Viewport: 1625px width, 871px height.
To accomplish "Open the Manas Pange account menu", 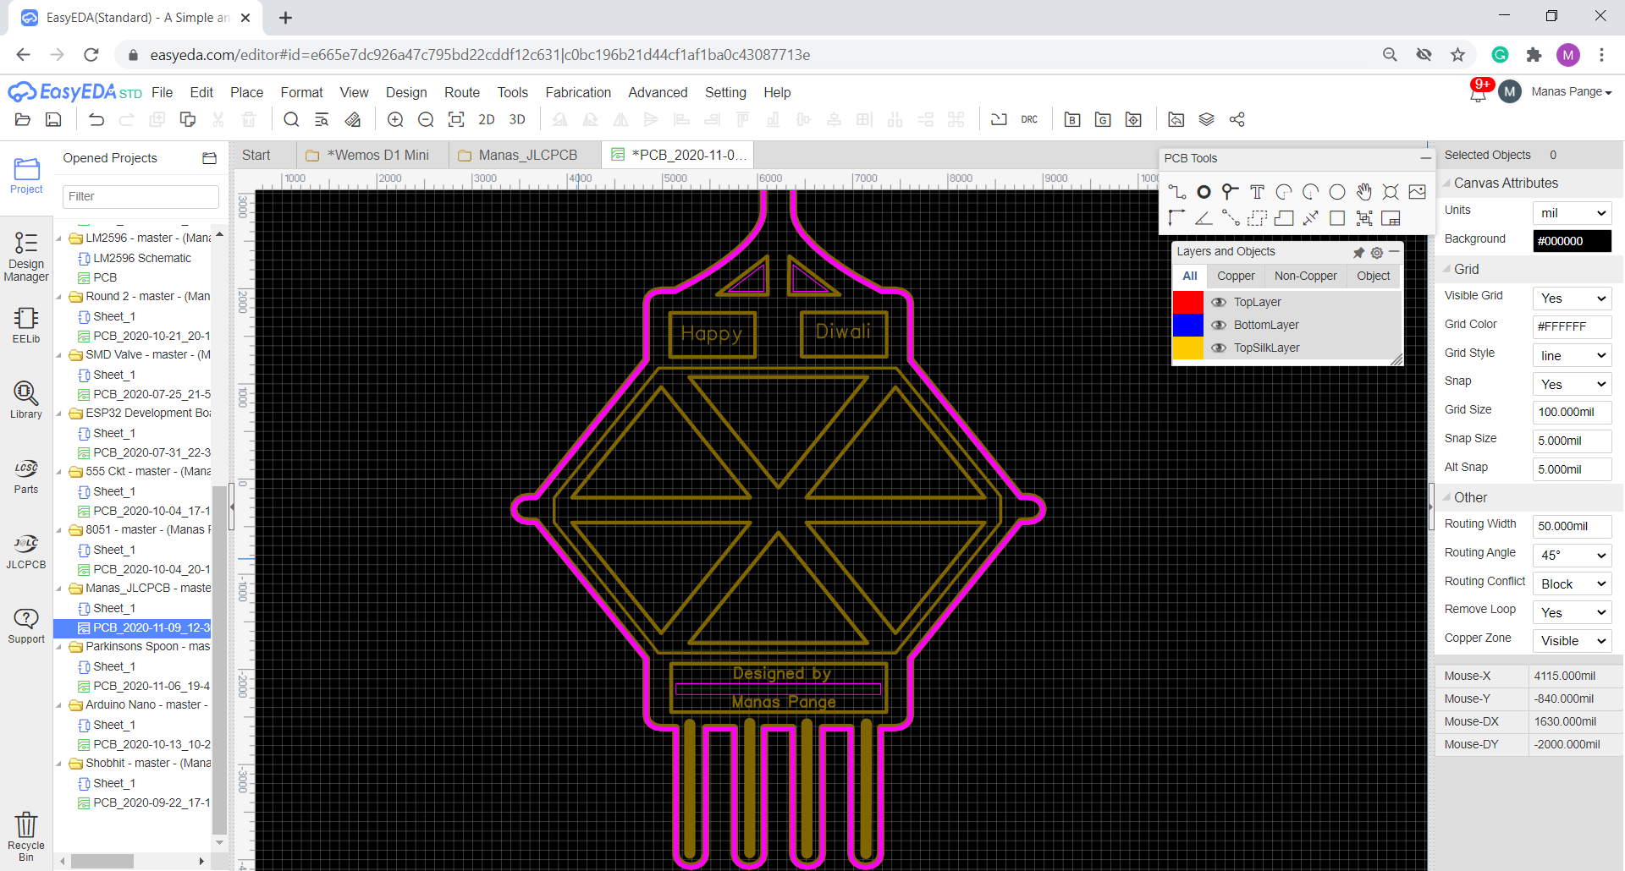I will click(1571, 91).
